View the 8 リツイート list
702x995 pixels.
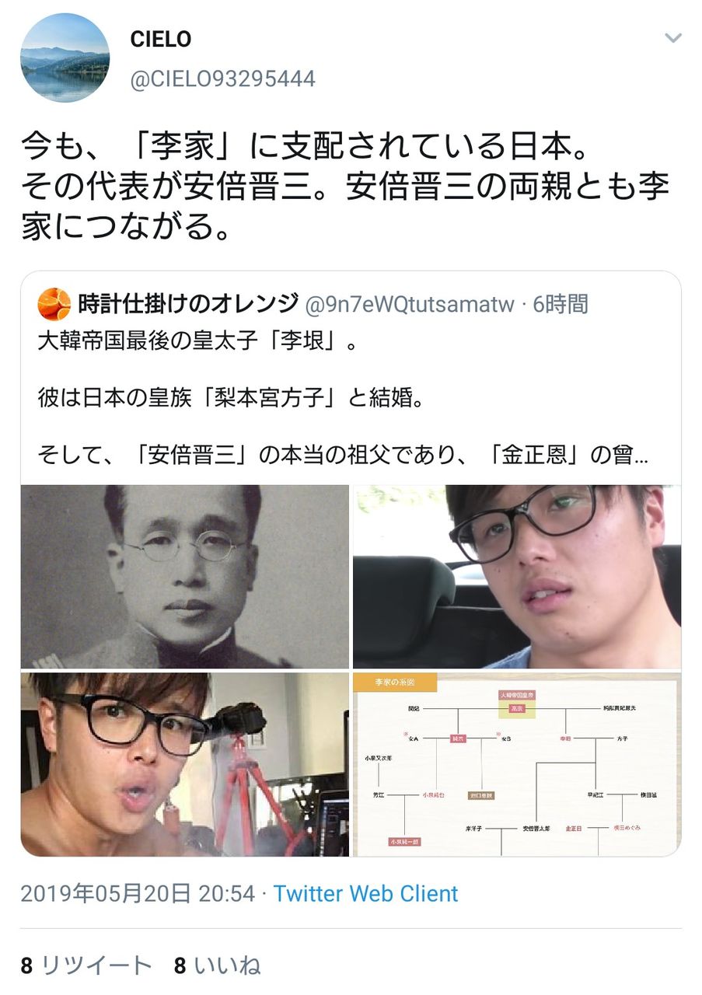point(86,966)
